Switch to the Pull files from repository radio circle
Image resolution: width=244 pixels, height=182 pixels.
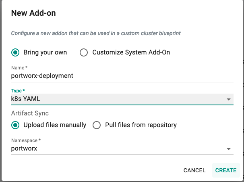coord(97,125)
